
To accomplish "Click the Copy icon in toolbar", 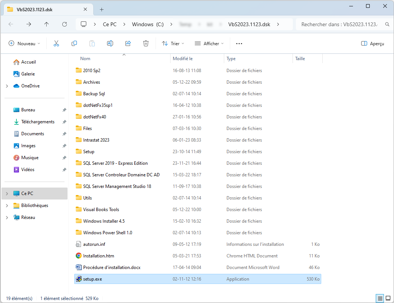I will (x=74, y=44).
